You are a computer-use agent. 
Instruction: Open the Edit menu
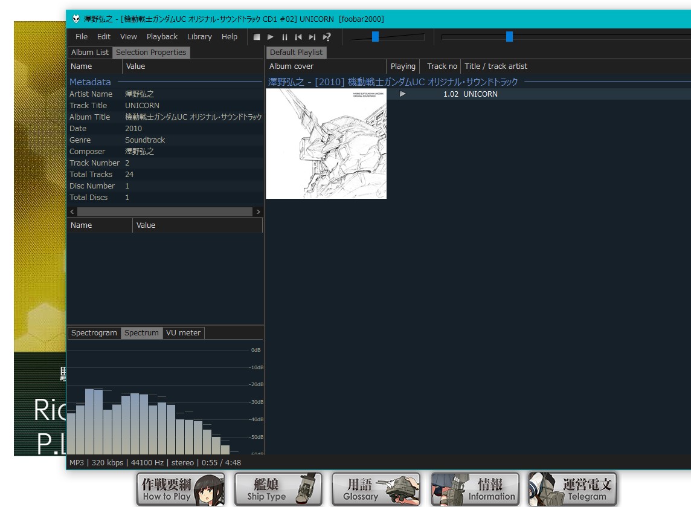coord(104,37)
